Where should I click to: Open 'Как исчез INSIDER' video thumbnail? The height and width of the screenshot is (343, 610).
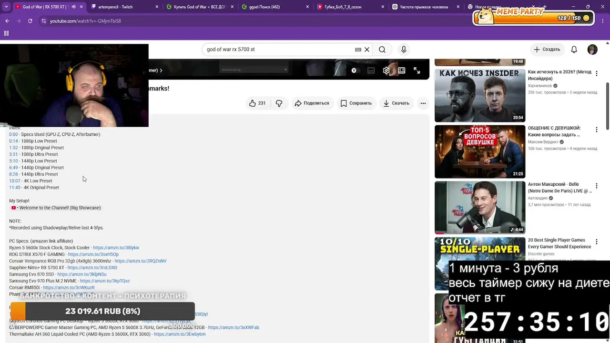pos(480,95)
